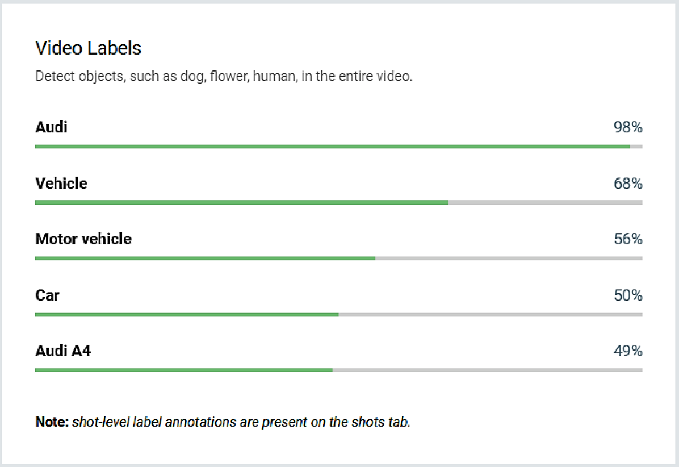Viewport: 679px width, 467px height.
Task: Click green filled part of Vehicle bar
Action: click(x=241, y=202)
